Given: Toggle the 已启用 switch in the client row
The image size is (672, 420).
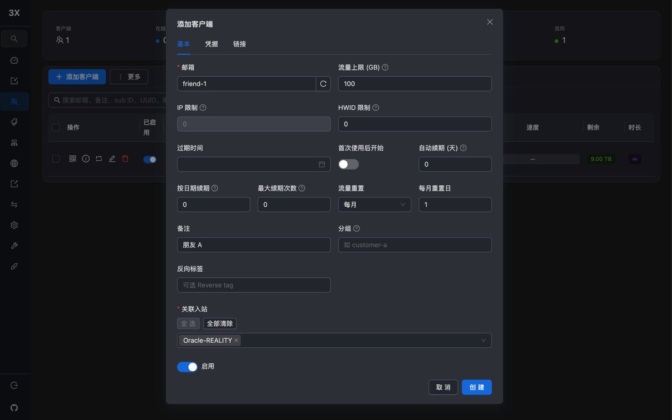Looking at the screenshot, I should pos(150,160).
